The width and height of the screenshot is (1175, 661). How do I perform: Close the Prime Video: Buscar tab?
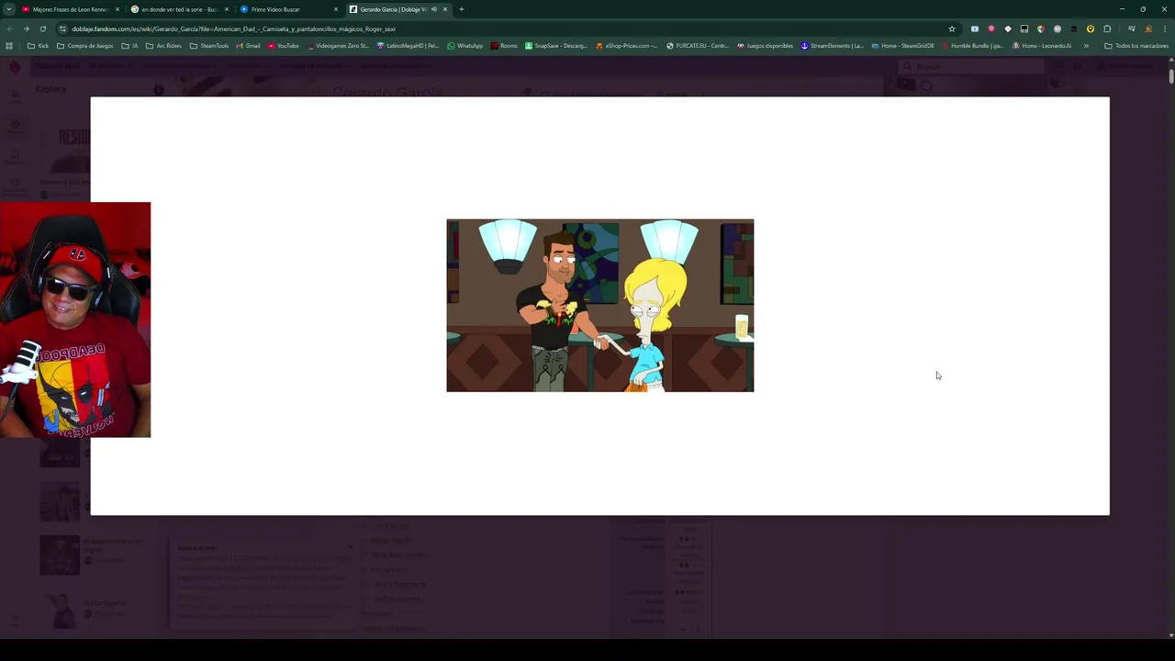pyautogui.click(x=336, y=9)
